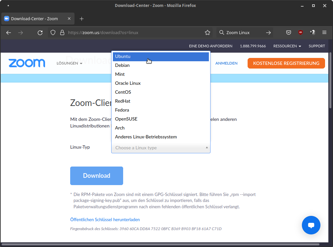The height and width of the screenshot is (247, 333).
Task: Click KOSTENLOSE REGISTRIERUNG button
Action: coord(286,63)
